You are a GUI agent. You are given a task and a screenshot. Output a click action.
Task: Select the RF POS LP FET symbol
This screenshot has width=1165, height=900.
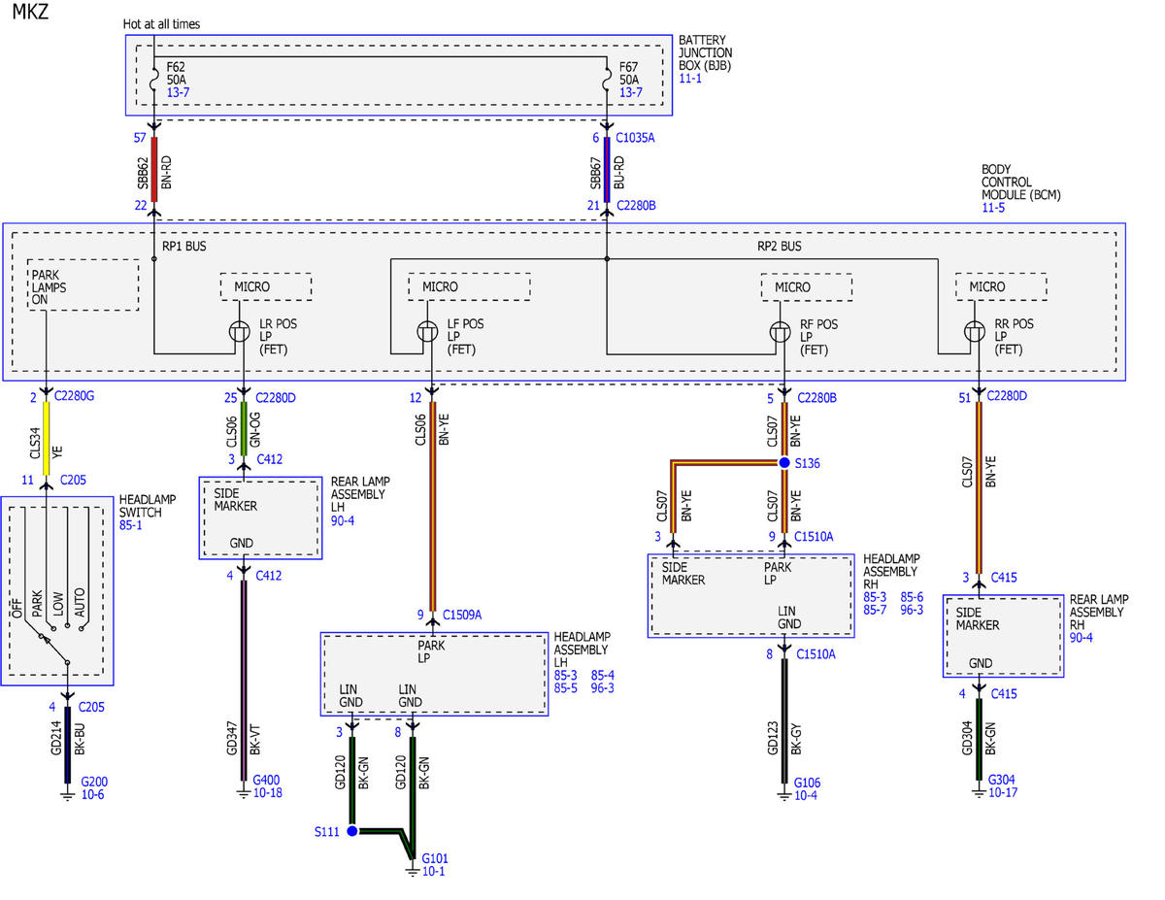point(780,332)
